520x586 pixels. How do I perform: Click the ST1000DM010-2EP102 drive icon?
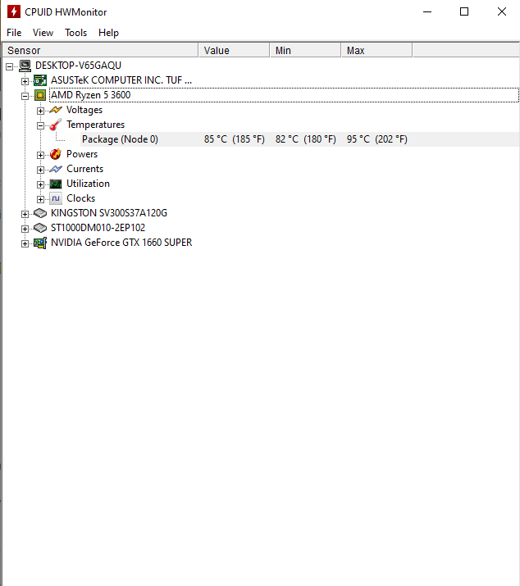click(40, 228)
